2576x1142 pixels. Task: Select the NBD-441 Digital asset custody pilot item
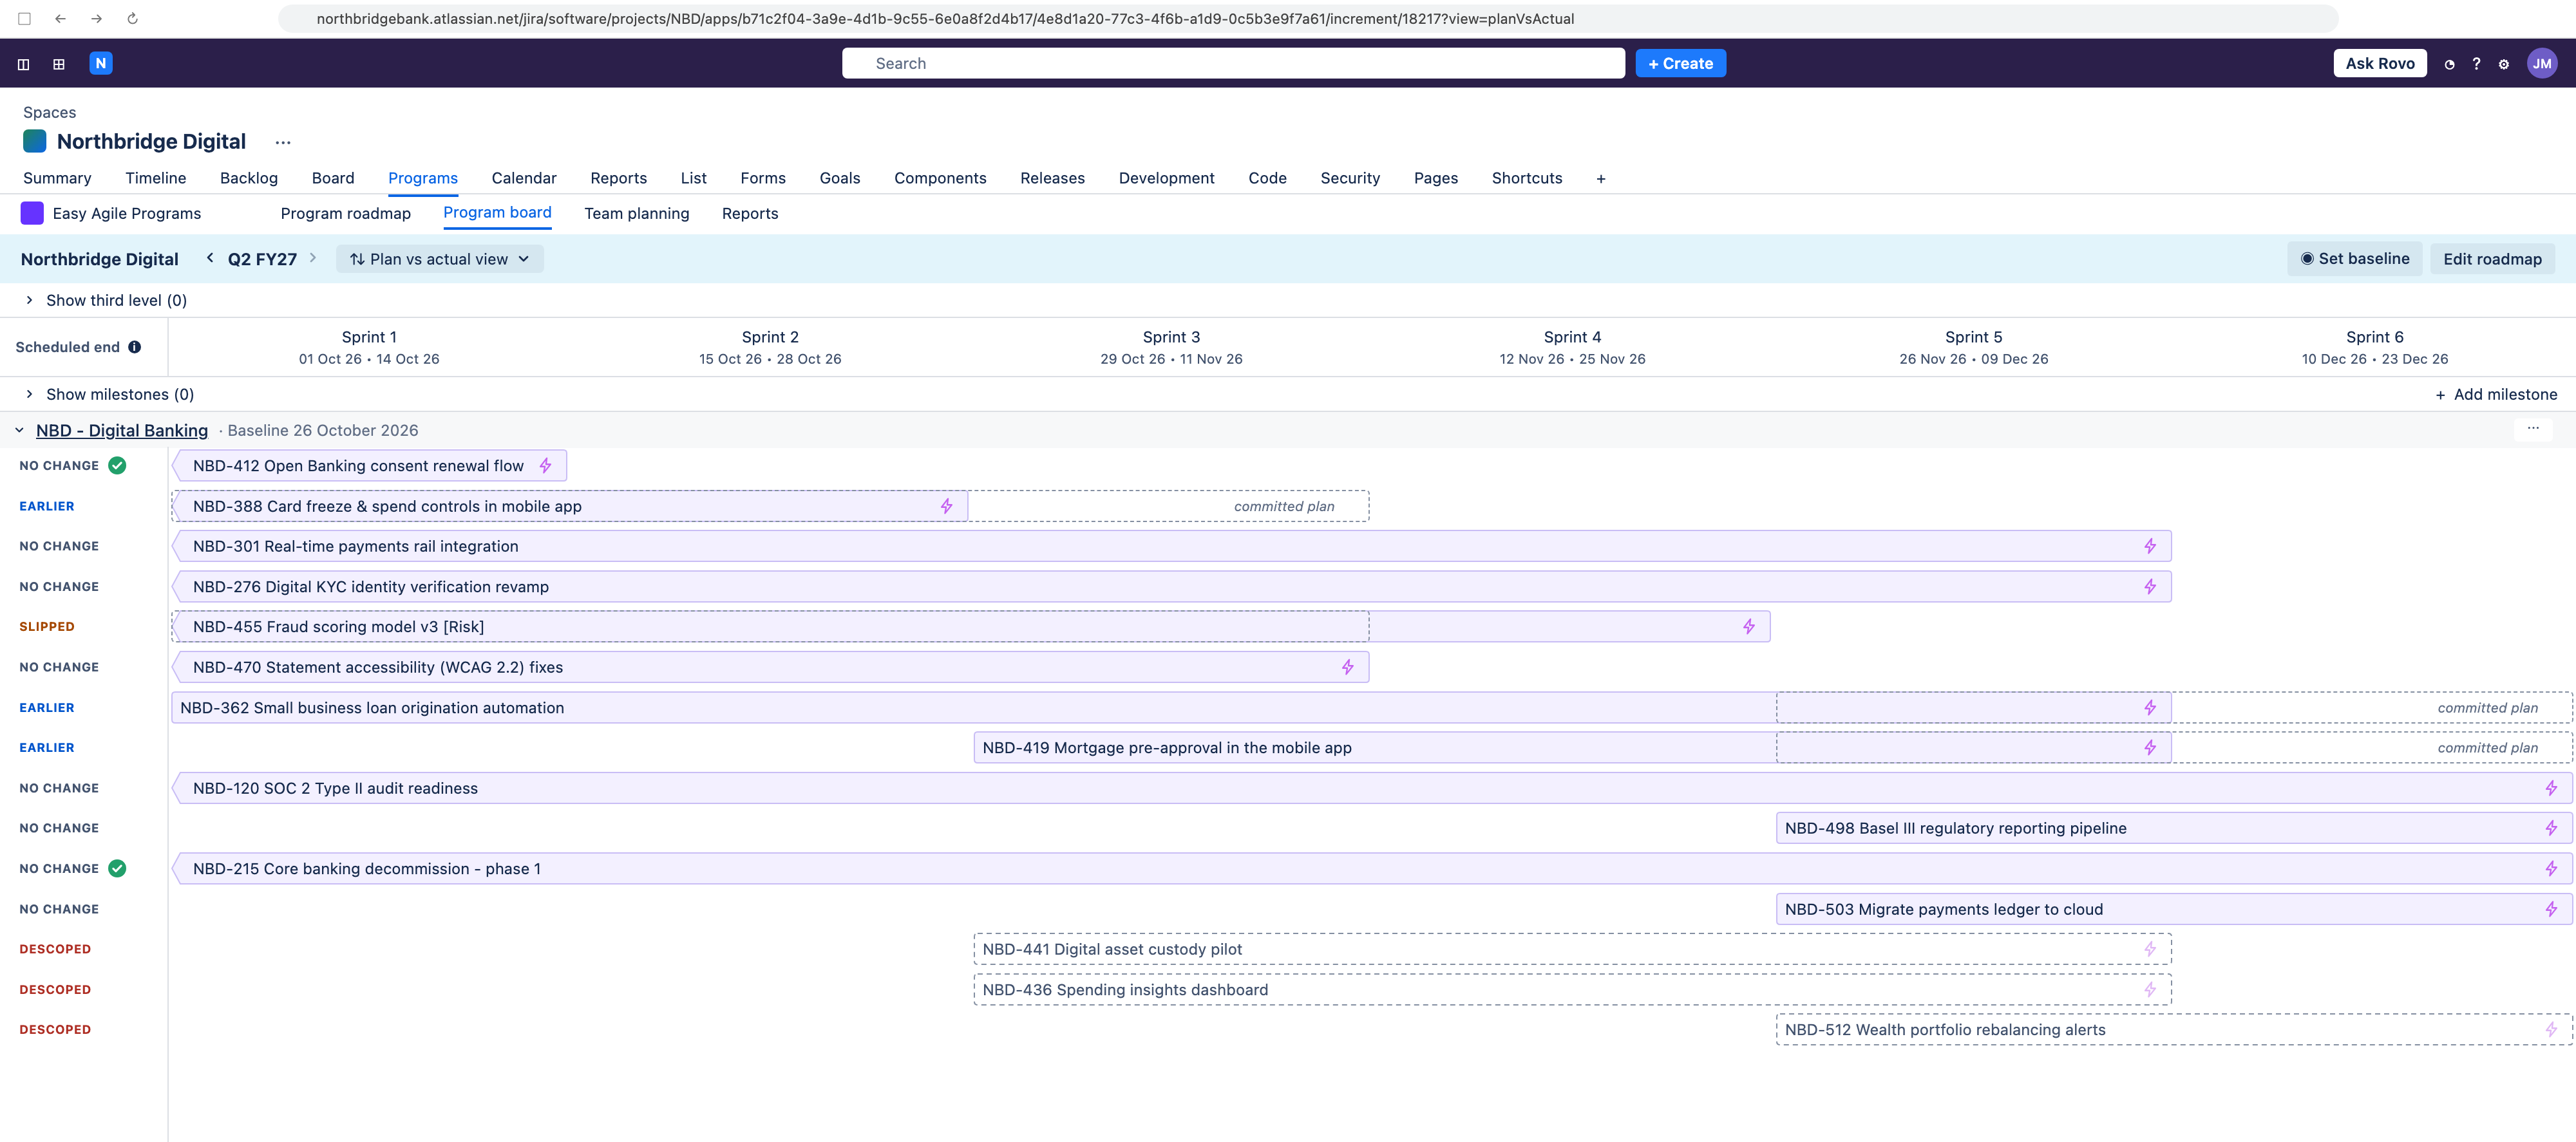1572,949
